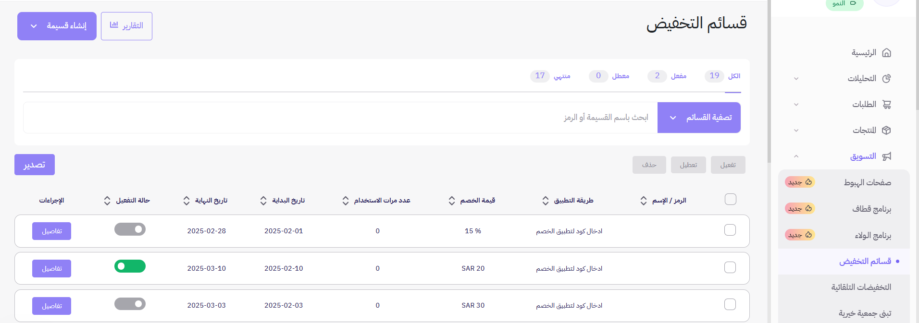Viewport: 919px width, 323px height.
Task: Disable the SAR 20 coupon activation toggle
Action: pyautogui.click(x=130, y=266)
